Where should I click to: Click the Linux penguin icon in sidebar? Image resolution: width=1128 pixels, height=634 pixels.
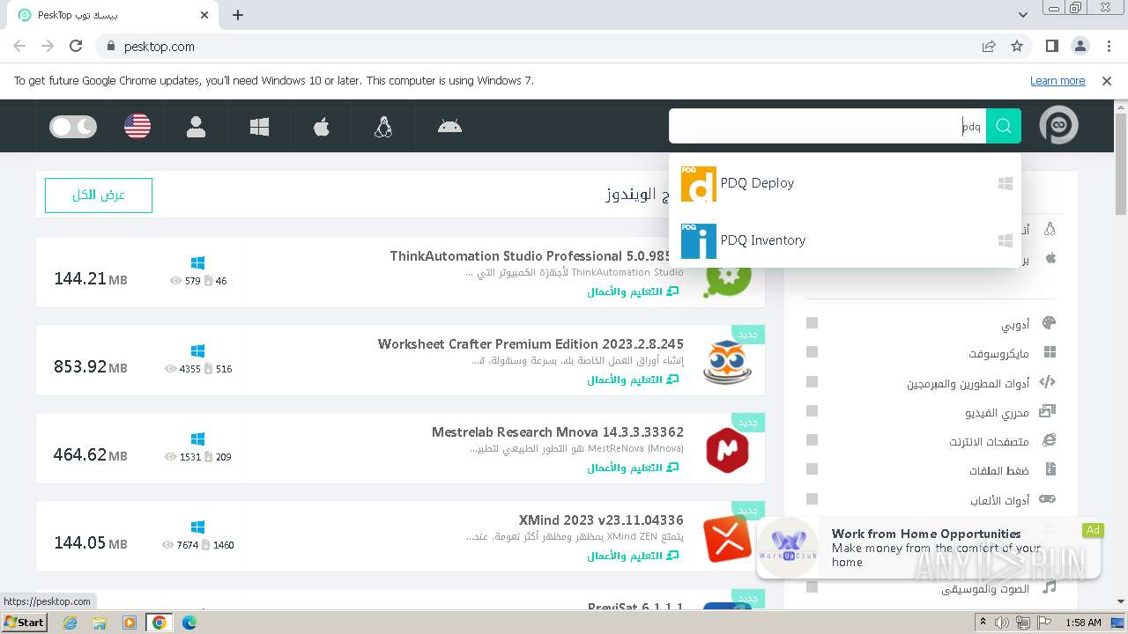point(1050,229)
